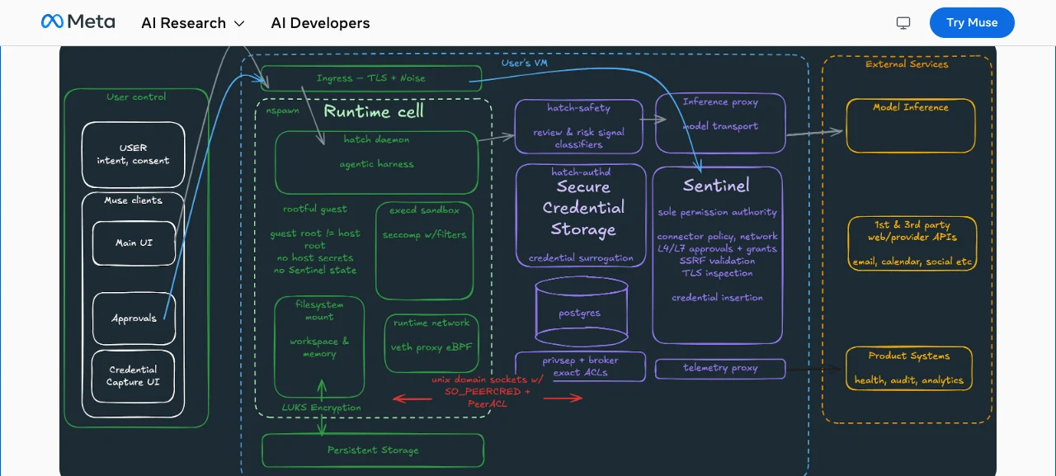The image size is (1056, 476).
Task: Click the 'model transport' text
Action: (720, 127)
